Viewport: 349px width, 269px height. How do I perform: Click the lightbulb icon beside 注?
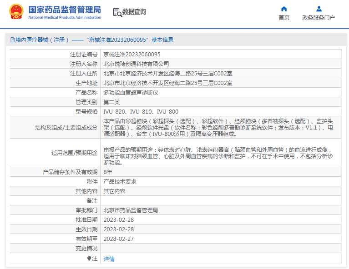89,258
